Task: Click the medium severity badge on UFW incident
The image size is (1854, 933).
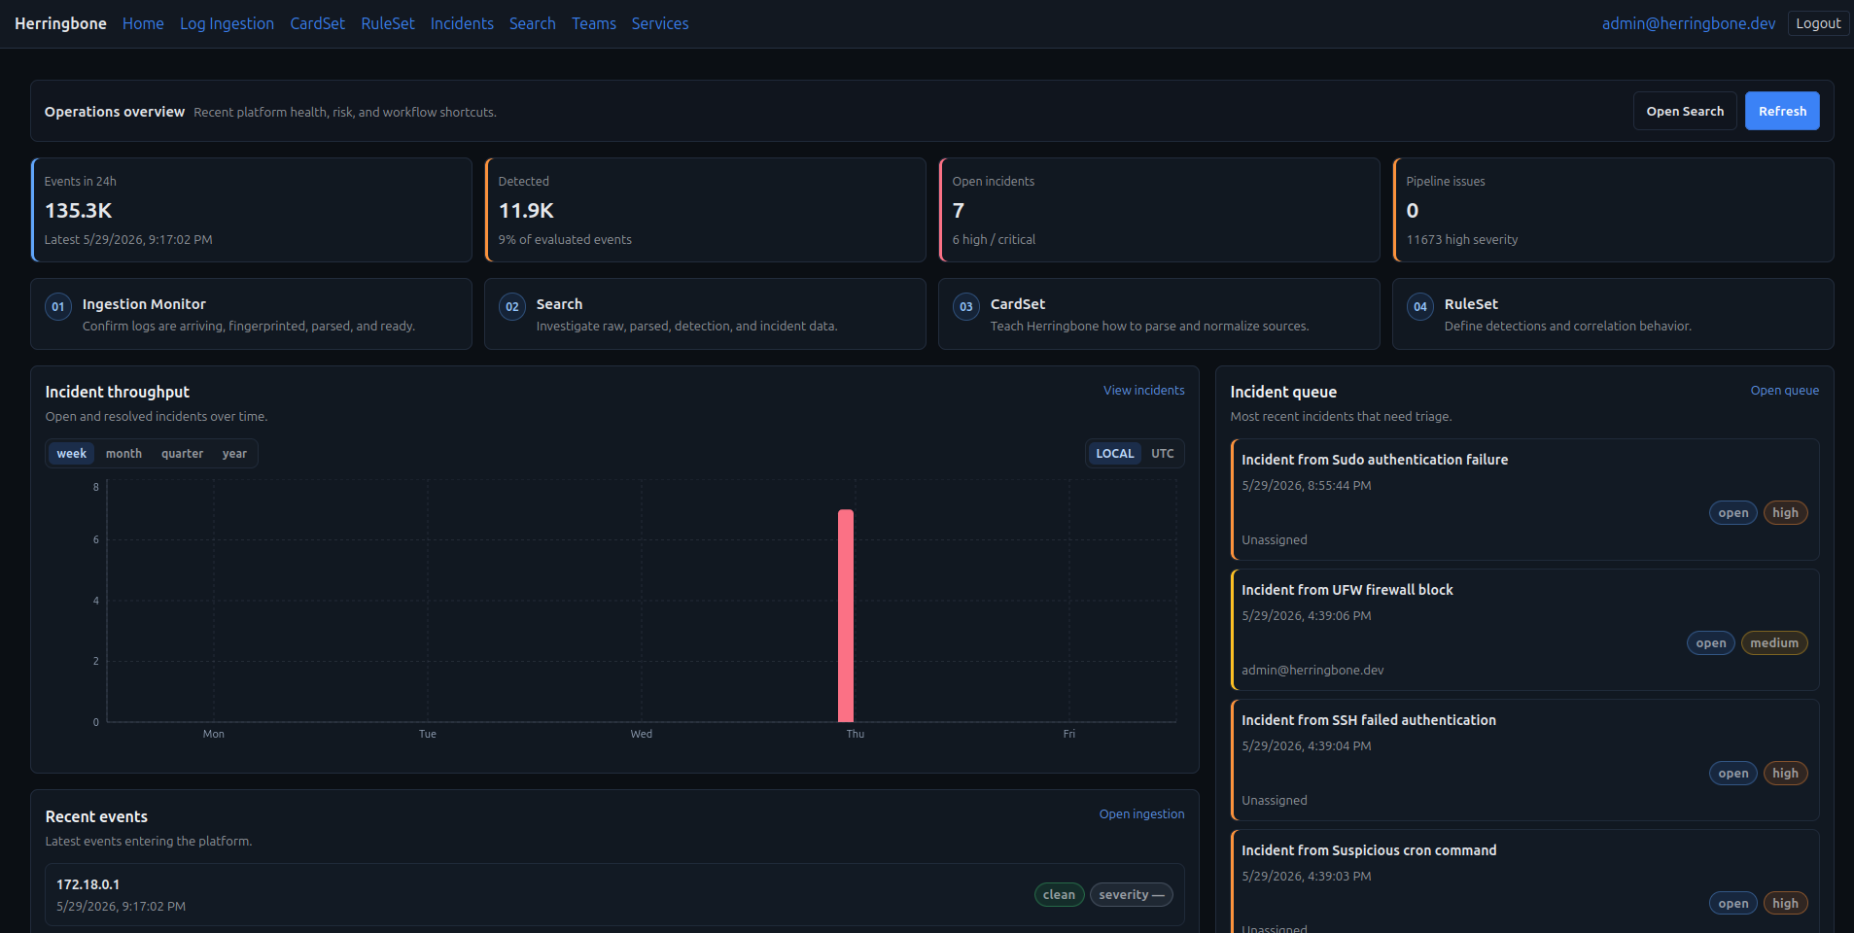Action: pos(1774,643)
